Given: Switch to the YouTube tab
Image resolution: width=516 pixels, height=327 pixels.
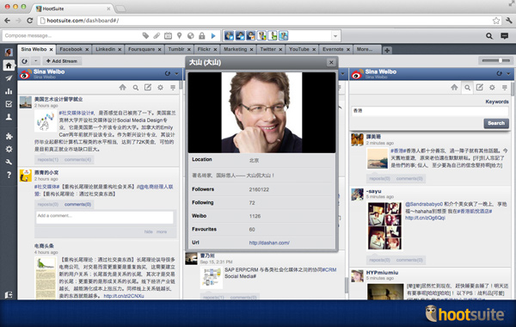Looking at the screenshot, I should [299, 49].
